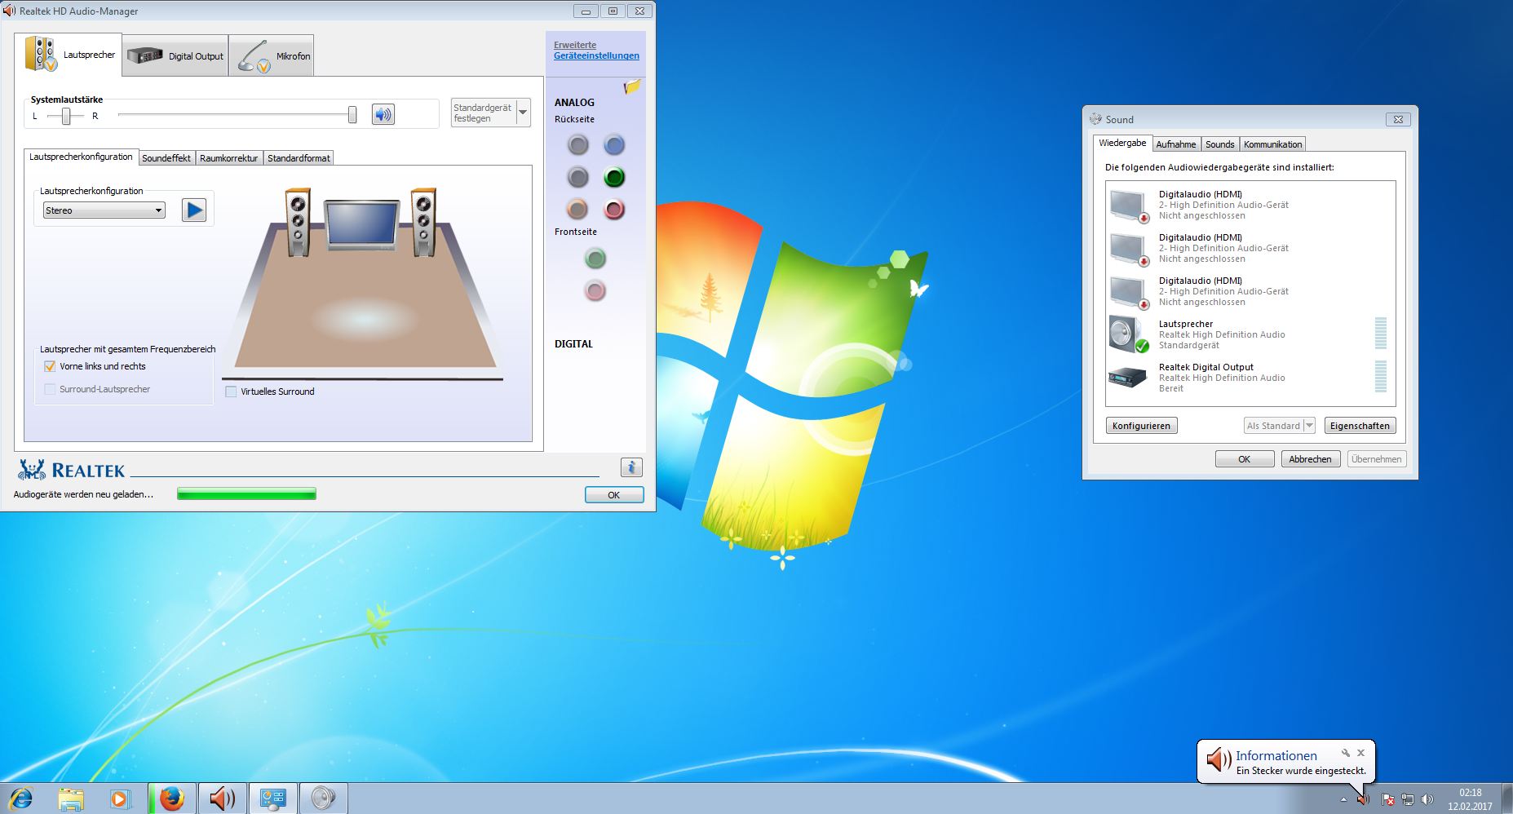Expand the Als Standard dropdown arrow
This screenshot has width=1513, height=814.
click(1309, 426)
